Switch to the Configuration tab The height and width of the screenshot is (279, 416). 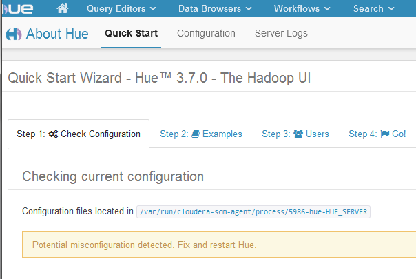[x=206, y=33]
